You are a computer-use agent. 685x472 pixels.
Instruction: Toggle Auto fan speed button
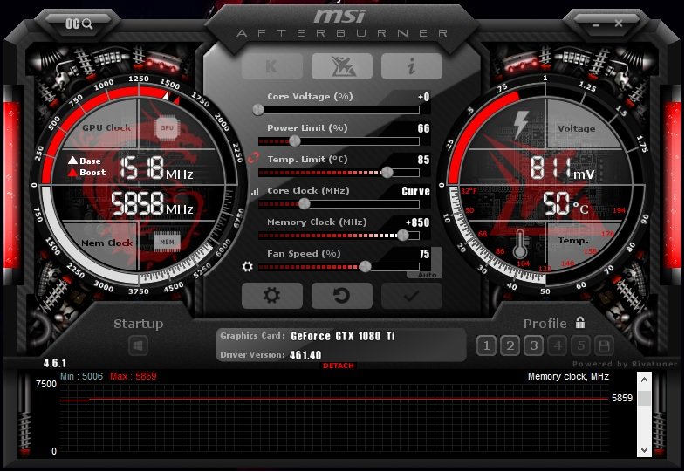pos(427,275)
